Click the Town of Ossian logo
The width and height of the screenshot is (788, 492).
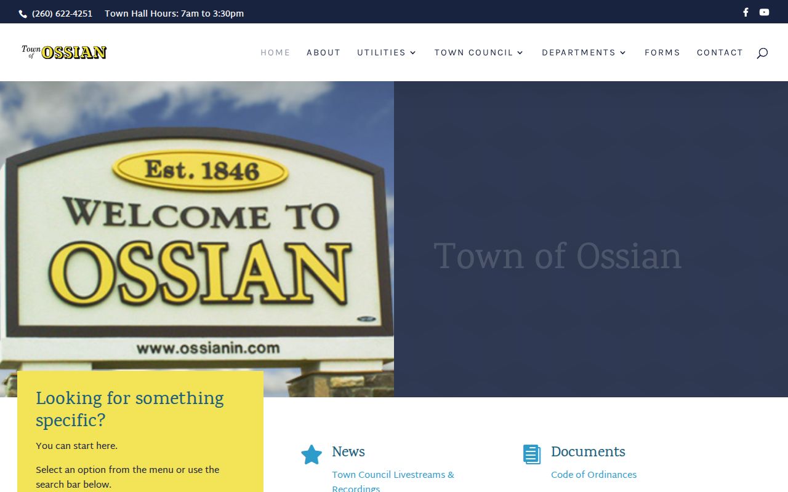64,52
